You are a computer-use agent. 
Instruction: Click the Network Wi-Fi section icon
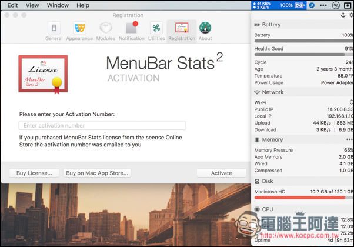pos(257,92)
